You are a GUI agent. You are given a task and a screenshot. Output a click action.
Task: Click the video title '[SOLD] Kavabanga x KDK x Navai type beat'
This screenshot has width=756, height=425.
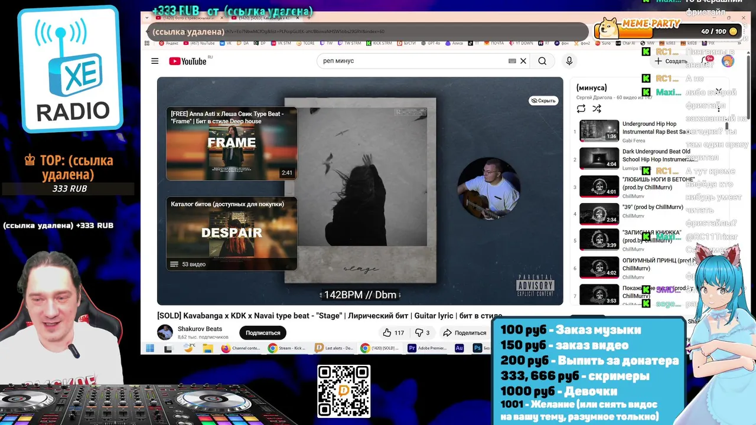tap(330, 316)
